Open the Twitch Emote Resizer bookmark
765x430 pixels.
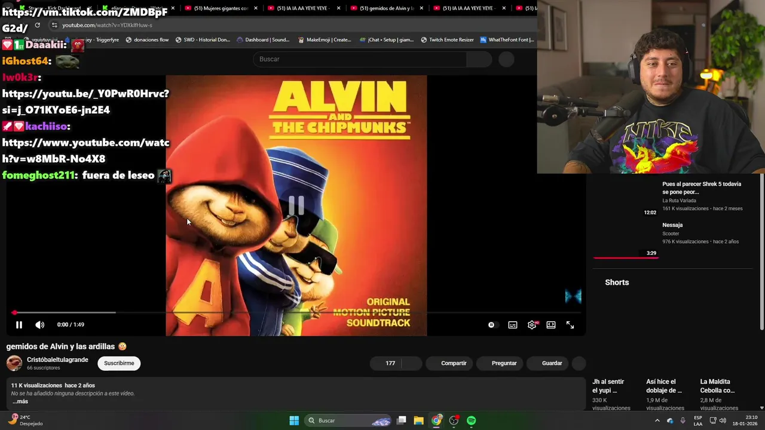point(448,40)
